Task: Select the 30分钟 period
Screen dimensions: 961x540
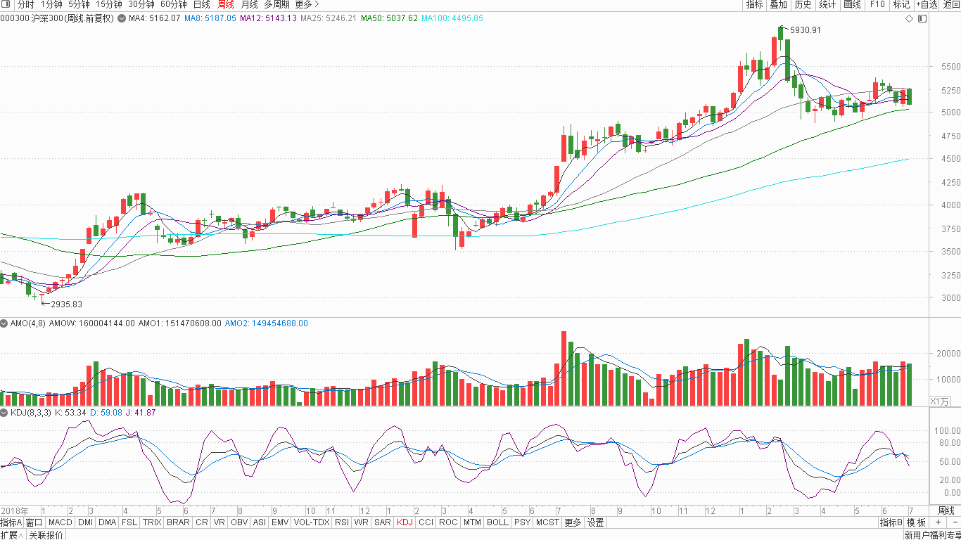Action: click(x=141, y=4)
